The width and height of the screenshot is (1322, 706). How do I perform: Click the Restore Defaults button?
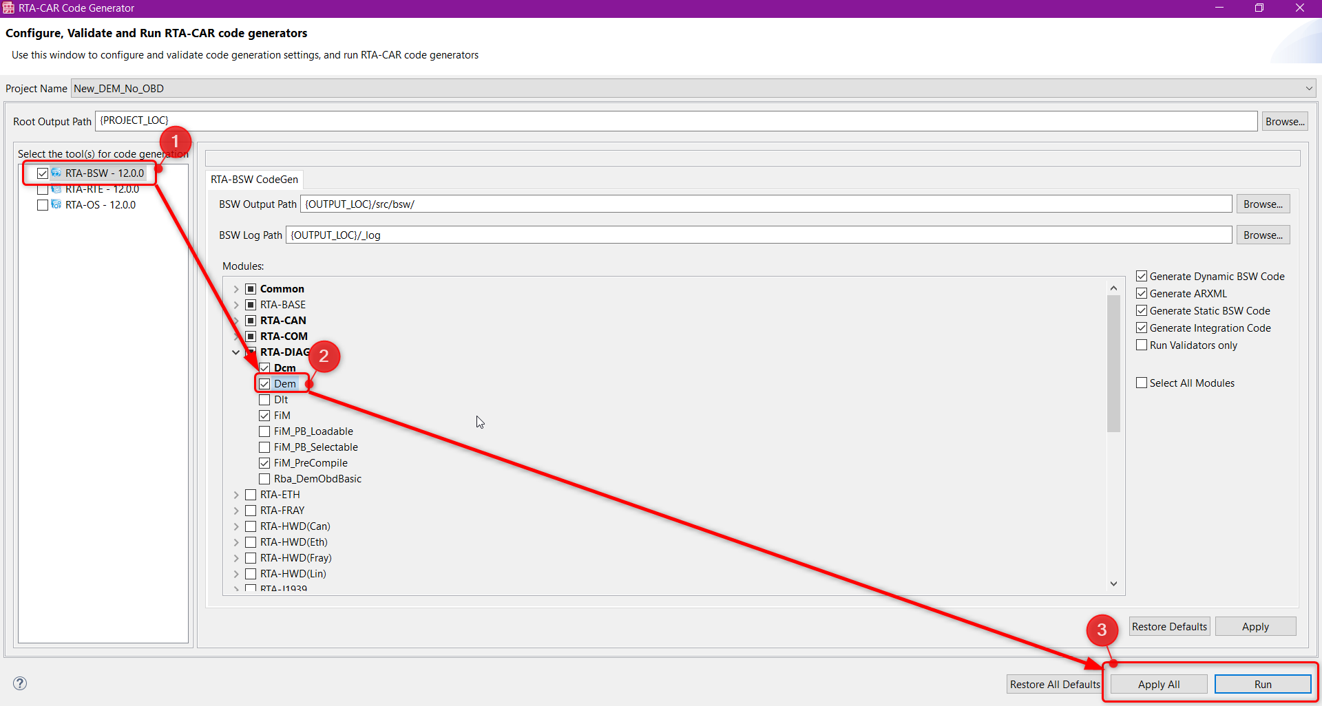click(1169, 626)
